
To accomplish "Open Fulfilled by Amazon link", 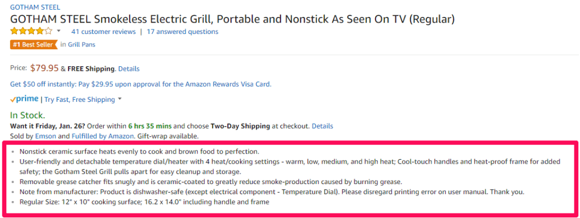I will click(x=103, y=136).
